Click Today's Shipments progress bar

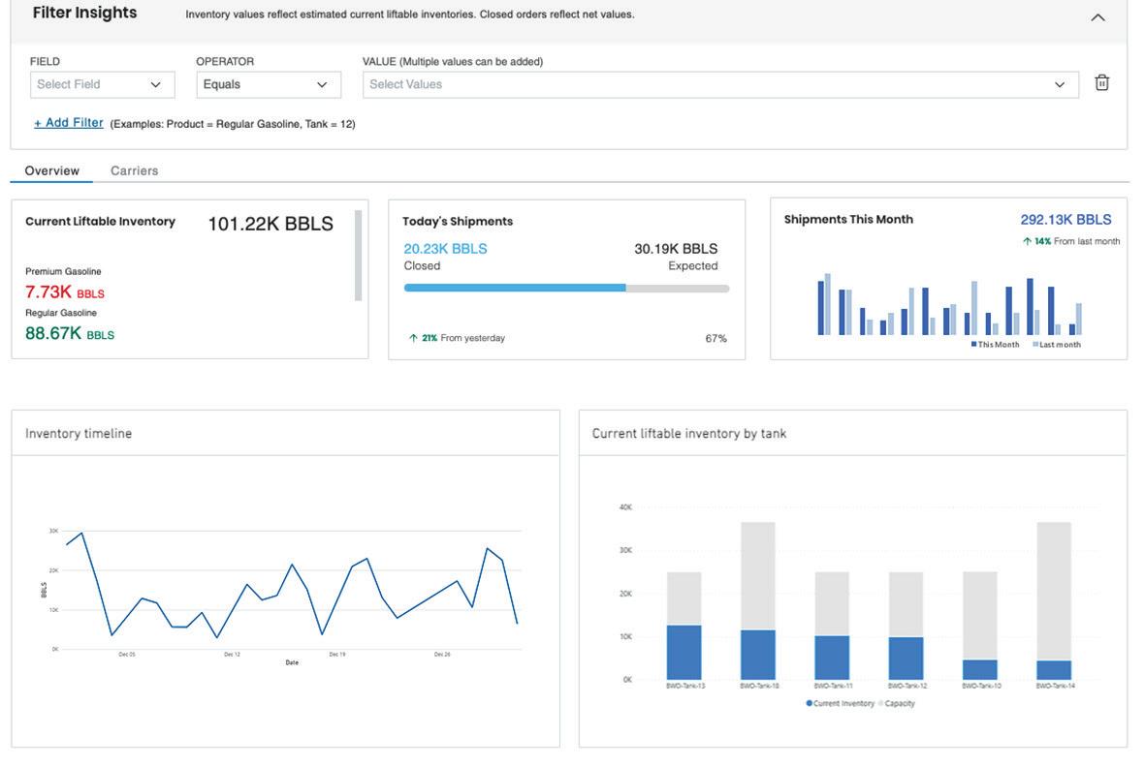(566, 289)
